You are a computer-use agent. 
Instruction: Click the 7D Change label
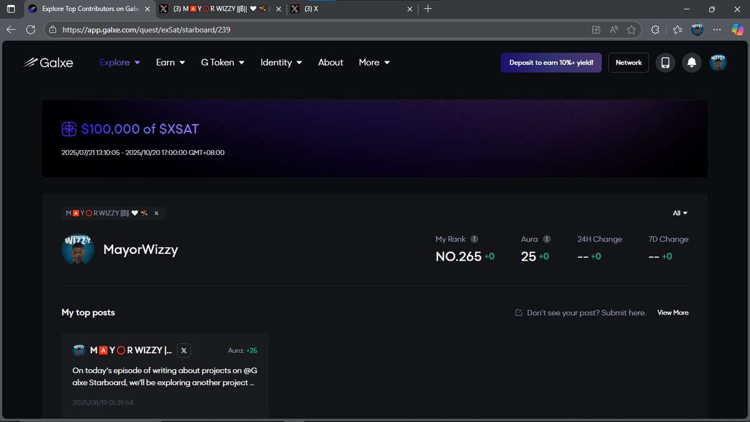[669, 239]
